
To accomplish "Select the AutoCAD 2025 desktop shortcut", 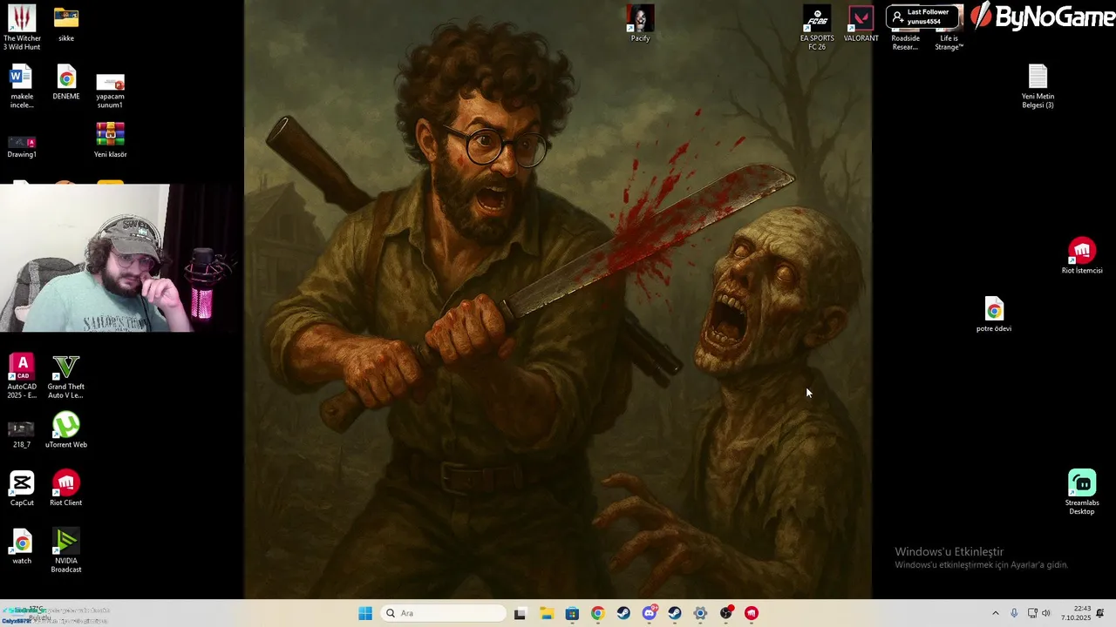I will 22,376.
